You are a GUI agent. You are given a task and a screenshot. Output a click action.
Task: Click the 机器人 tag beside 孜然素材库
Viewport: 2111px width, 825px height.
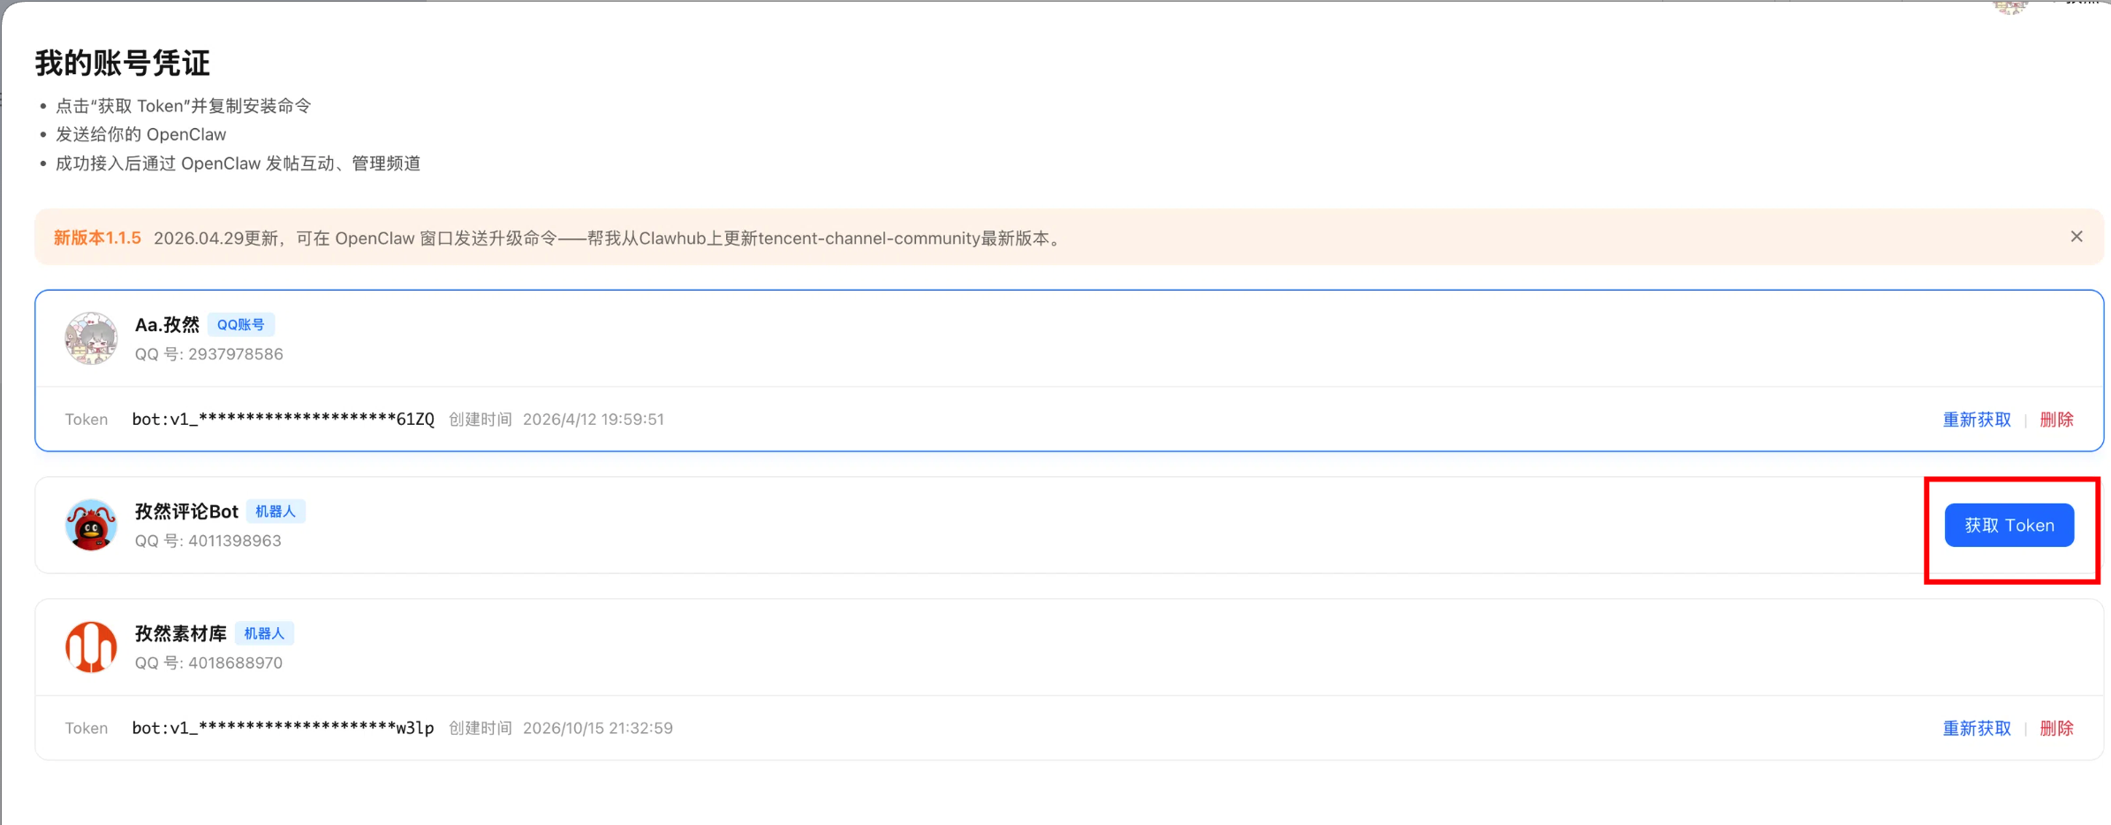click(x=264, y=633)
